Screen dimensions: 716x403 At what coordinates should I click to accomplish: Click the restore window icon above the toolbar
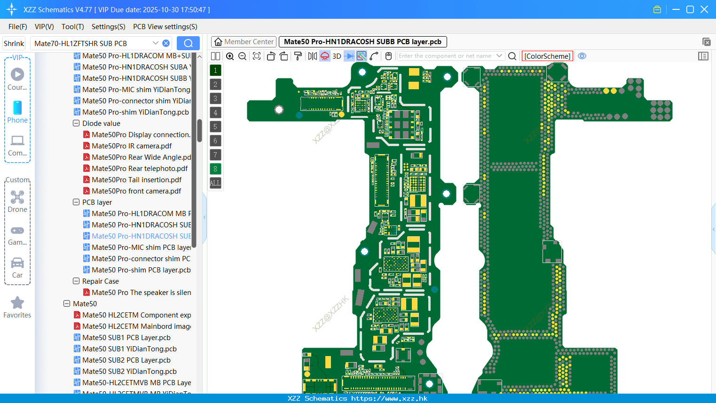706,42
